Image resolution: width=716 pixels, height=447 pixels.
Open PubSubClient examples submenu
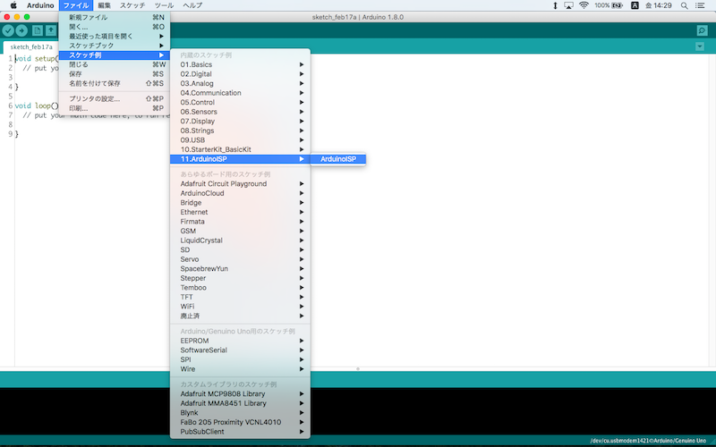click(x=240, y=432)
